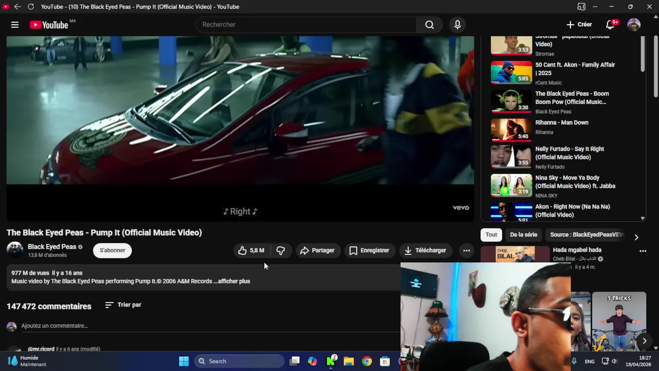
Task: Open the green K app on taskbar
Action: click(x=331, y=361)
